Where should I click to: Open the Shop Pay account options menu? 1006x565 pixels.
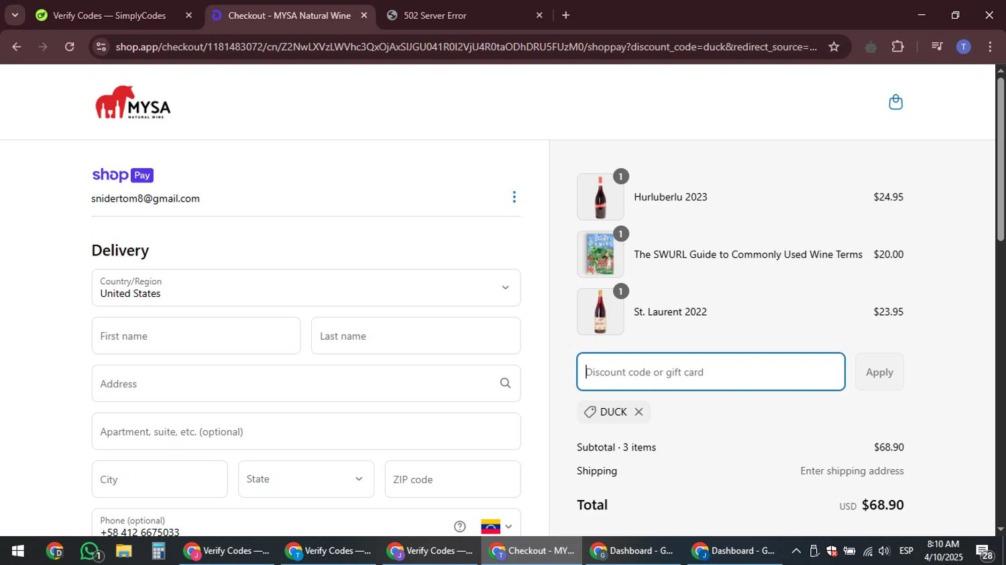click(x=514, y=197)
